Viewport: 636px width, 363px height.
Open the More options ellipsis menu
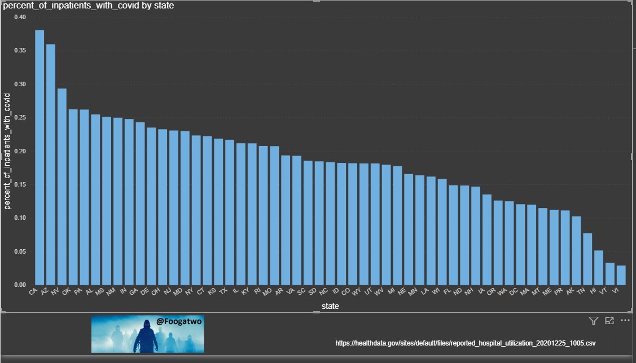pyautogui.click(x=625, y=320)
